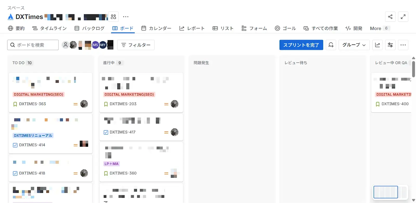
Task: Click DIGITAL MARKETING(SEO) label on DXTIMES-363 card
Action: tap(38, 94)
